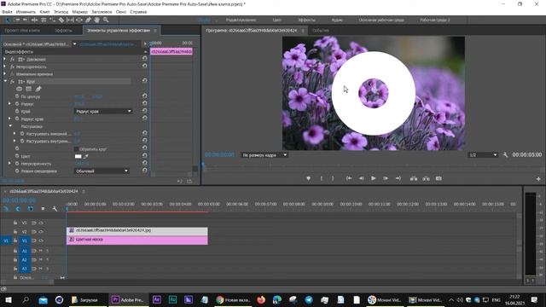
Task: Open program monitor wrench settings
Action: point(505,154)
